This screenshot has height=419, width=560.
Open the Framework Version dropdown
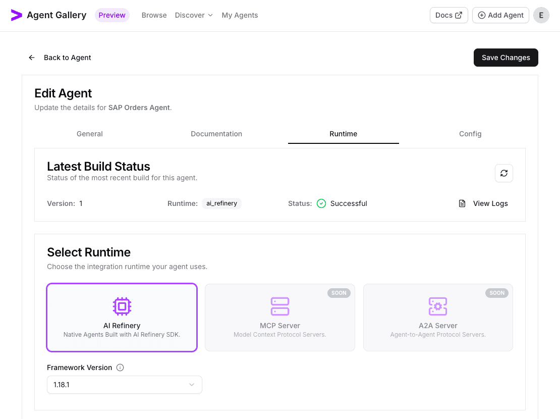click(x=124, y=385)
